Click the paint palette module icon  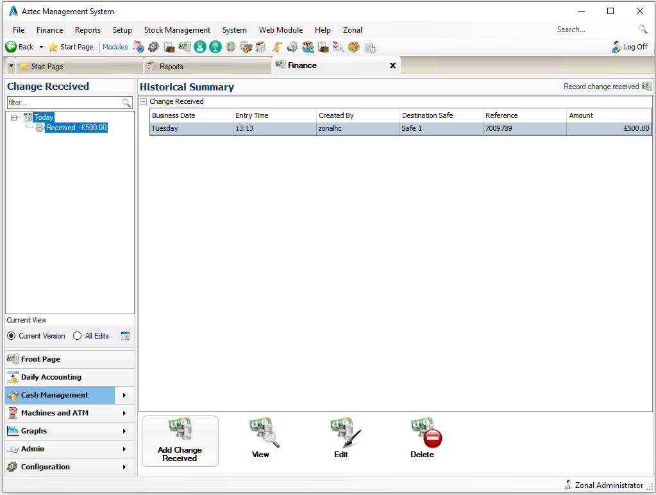click(354, 47)
